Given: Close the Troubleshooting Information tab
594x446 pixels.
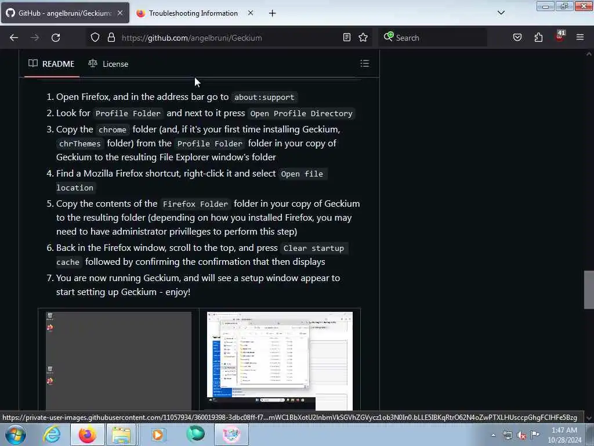Looking at the screenshot, I should pyautogui.click(x=251, y=13).
